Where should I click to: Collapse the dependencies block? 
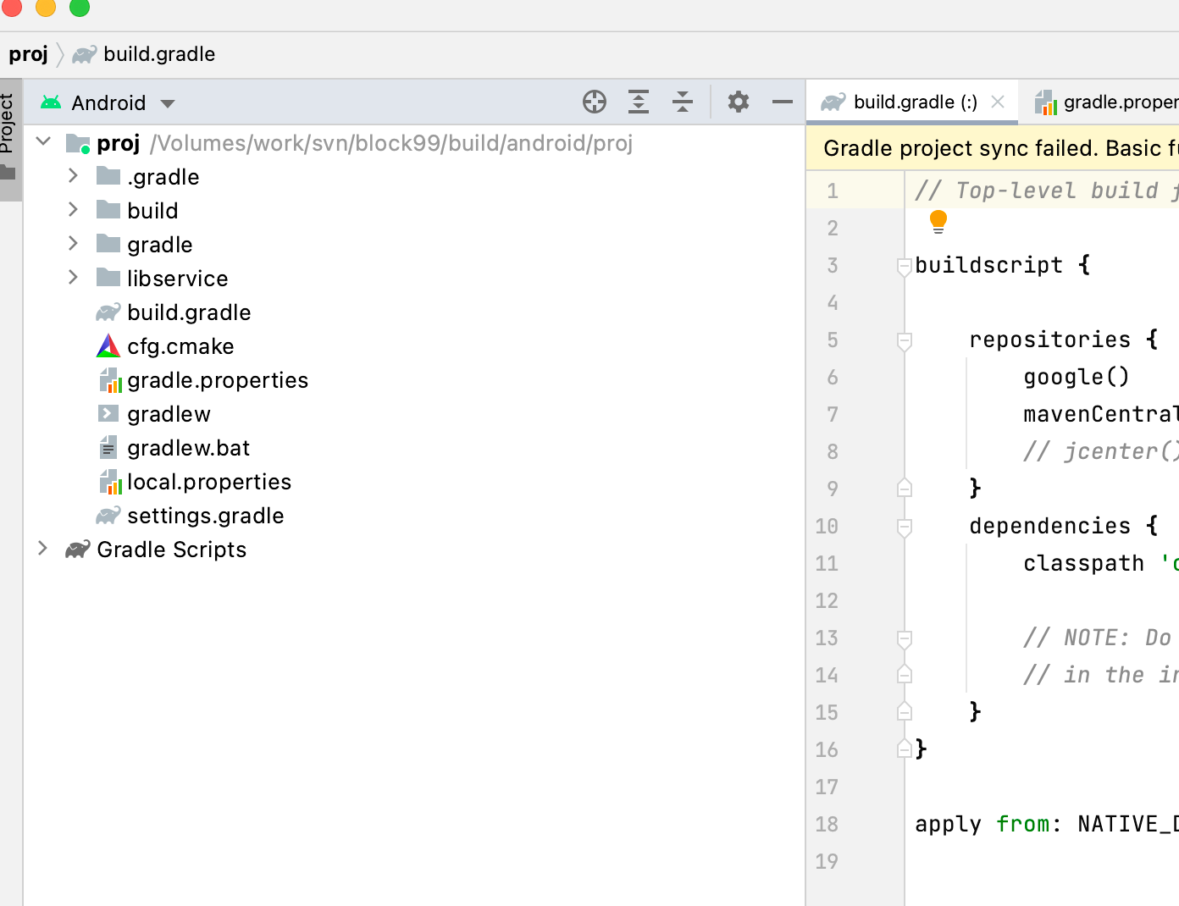click(x=905, y=528)
